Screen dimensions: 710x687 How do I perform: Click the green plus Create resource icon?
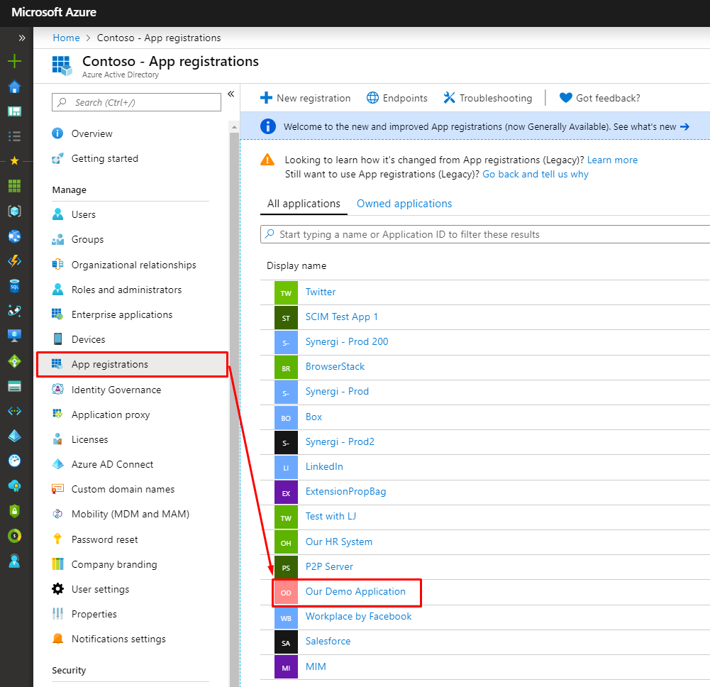pyautogui.click(x=14, y=62)
